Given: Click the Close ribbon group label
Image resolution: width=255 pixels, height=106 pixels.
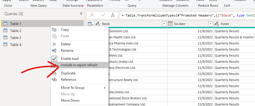Looking at the screenshot, I should point(8,6).
